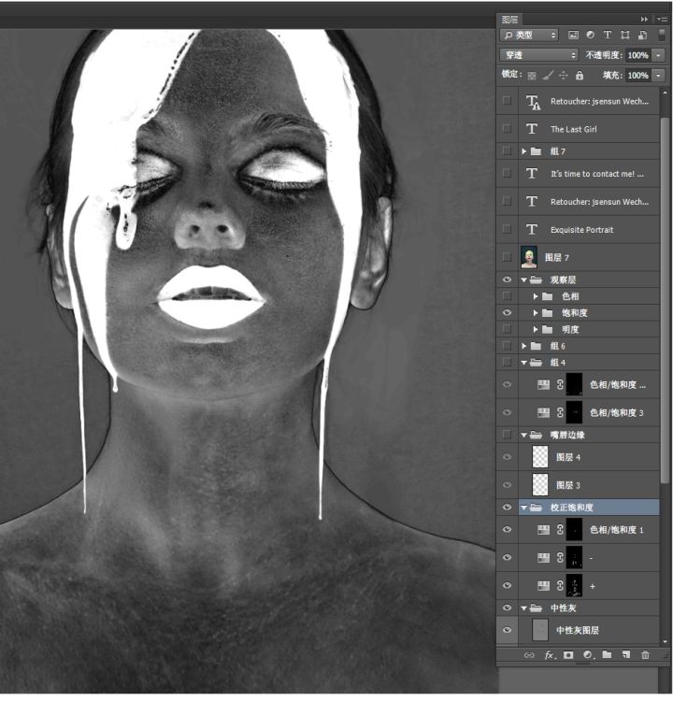Viewport: 673px width, 701px height.
Task: Expand the 色相 group
Action: (x=536, y=296)
